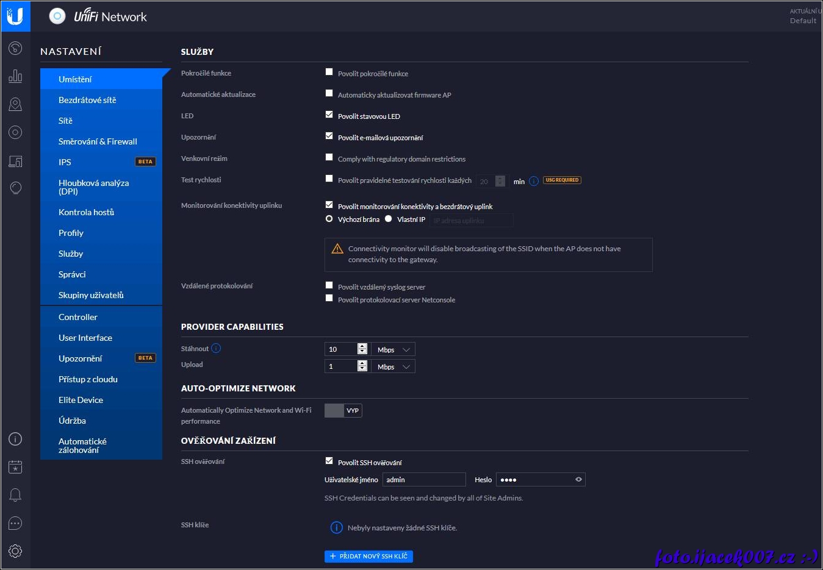Click the Settings gear icon
This screenshot has height=570, width=823.
[15, 551]
